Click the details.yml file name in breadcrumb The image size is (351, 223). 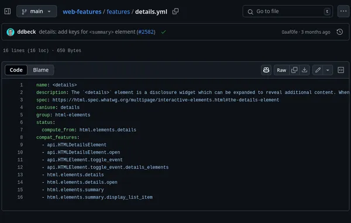pyautogui.click(x=151, y=12)
